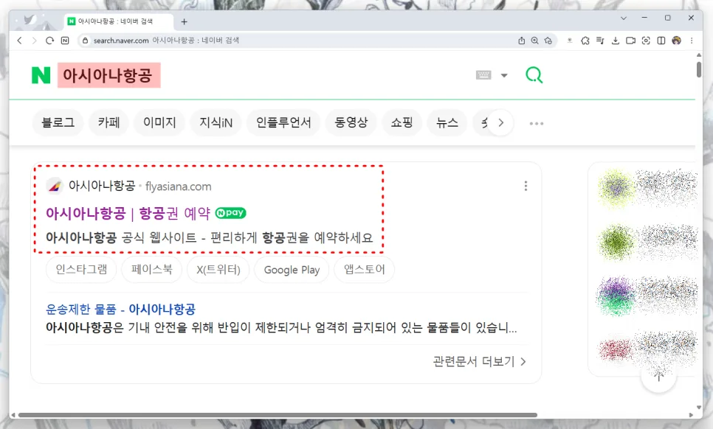Image resolution: width=713 pixels, height=429 pixels.
Task: Select the 카페 category tab
Action: click(108, 122)
